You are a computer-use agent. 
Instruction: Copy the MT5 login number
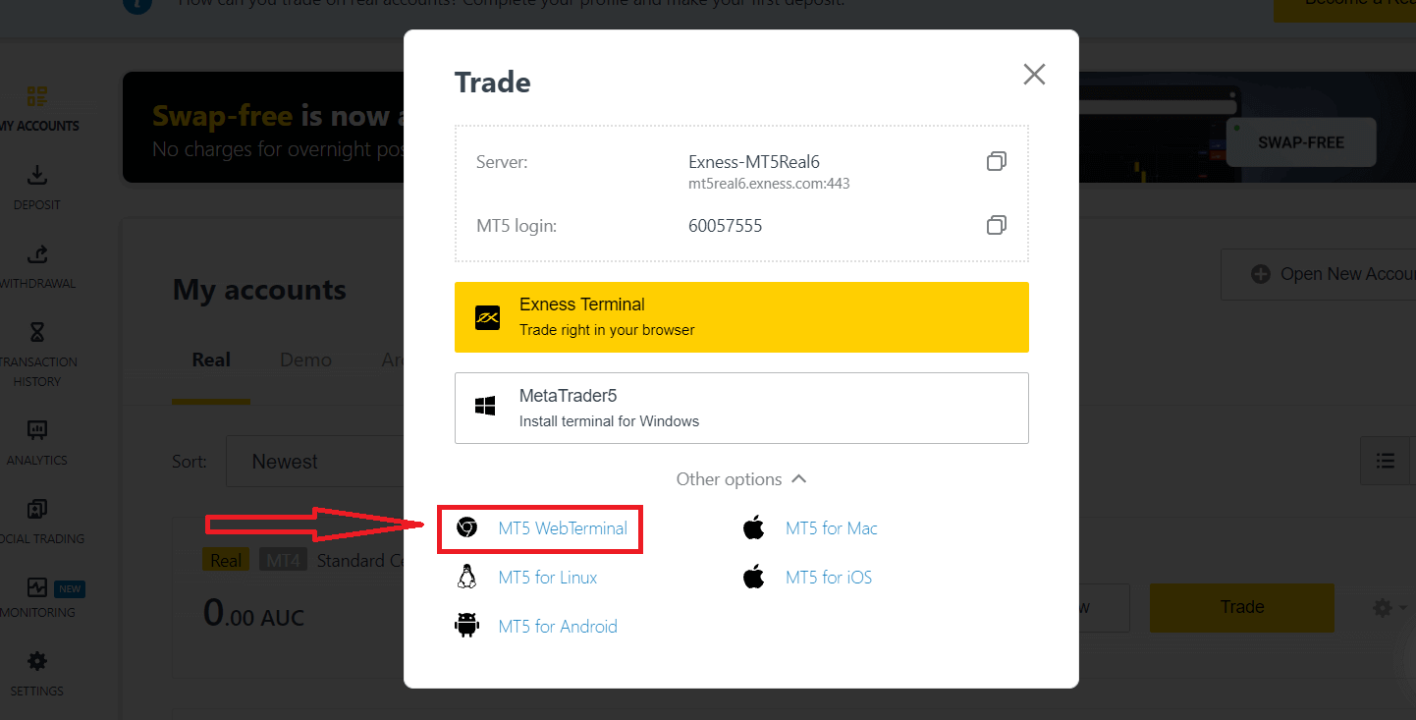coord(996,225)
